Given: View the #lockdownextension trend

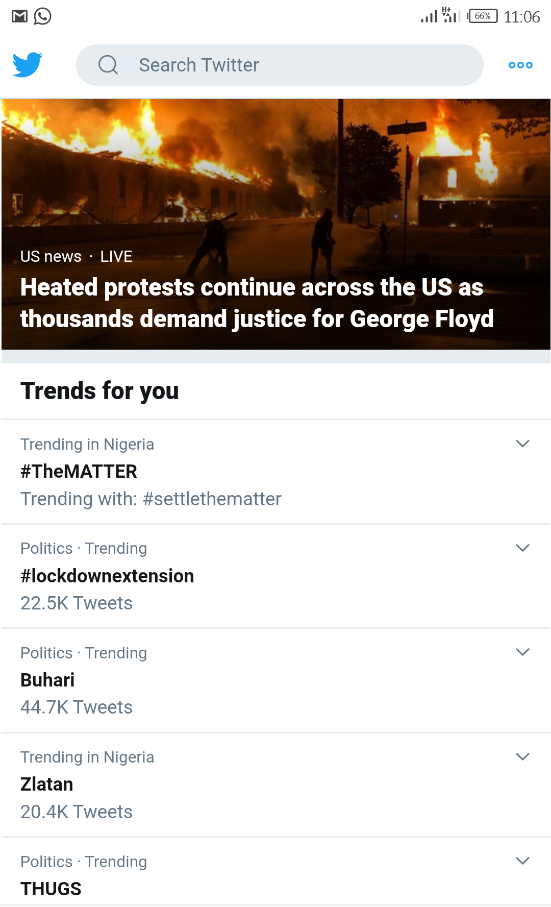Looking at the screenshot, I should [x=107, y=576].
